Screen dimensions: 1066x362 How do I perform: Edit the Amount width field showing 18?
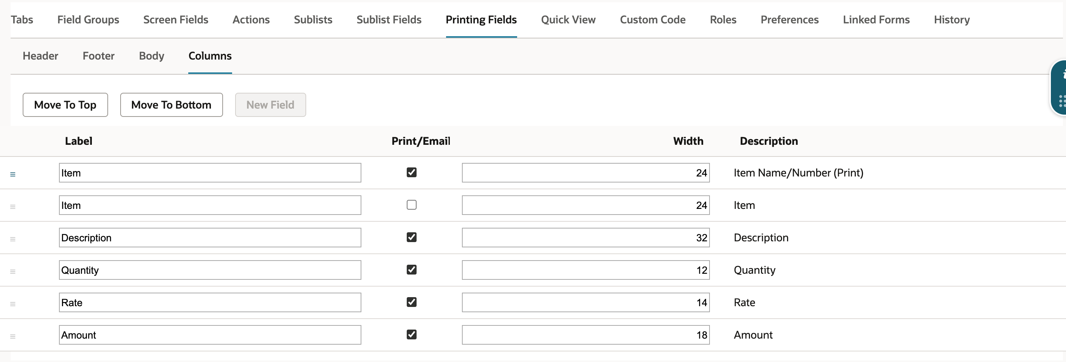click(x=586, y=335)
